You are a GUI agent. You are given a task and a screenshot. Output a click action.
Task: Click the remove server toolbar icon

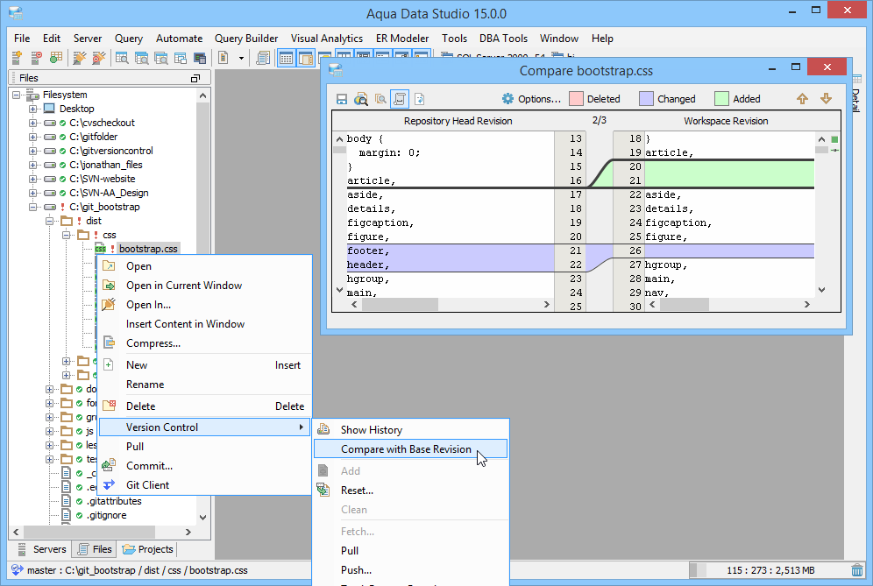[36, 57]
